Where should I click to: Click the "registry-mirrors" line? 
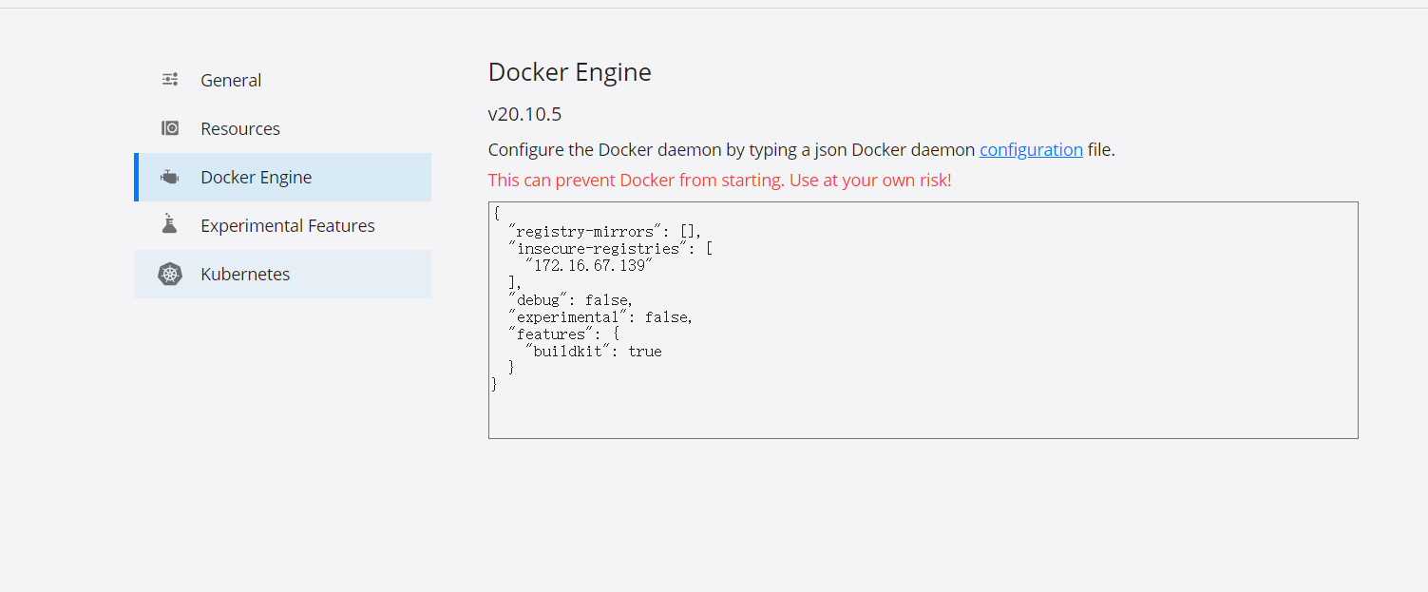(x=604, y=231)
